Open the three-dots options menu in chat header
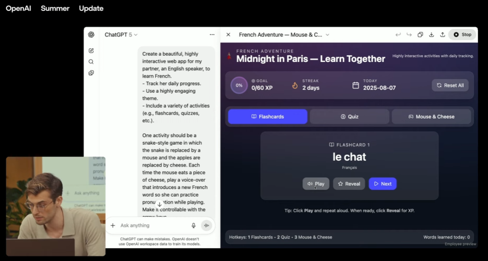 [x=212, y=34]
